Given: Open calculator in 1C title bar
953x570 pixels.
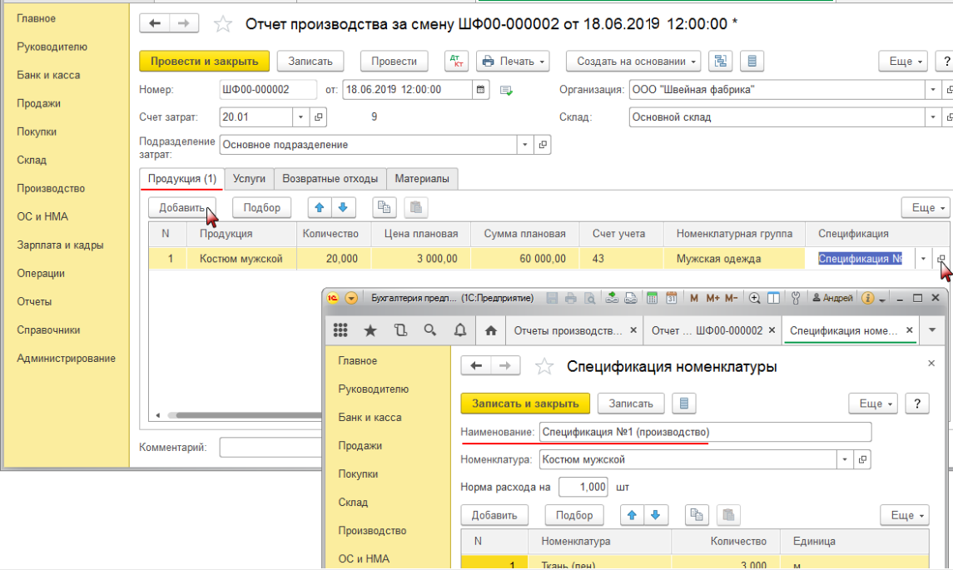Looking at the screenshot, I should pyautogui.click(x=653, y=298).
